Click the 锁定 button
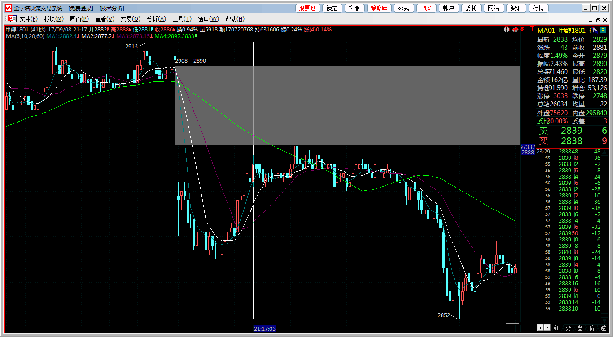 tap(332, 8)
